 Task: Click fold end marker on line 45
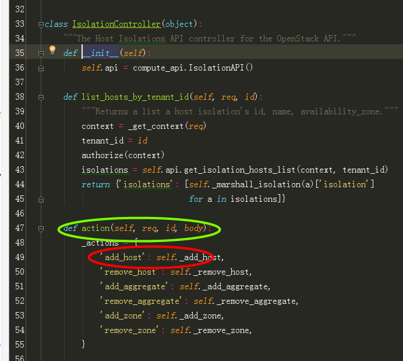coord(41,199)
